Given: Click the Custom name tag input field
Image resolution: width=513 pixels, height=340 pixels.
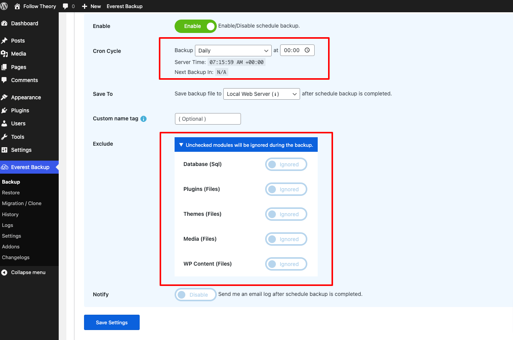Looking at the screenshot, I should 208,119.
